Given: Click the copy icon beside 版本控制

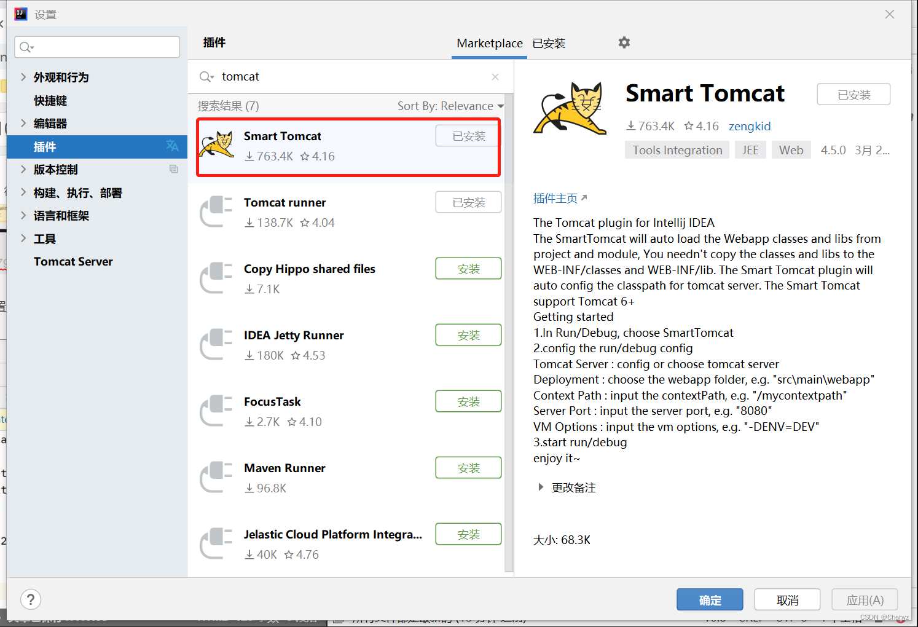Looking at the screenshot, I should click(x=174, y=169).
